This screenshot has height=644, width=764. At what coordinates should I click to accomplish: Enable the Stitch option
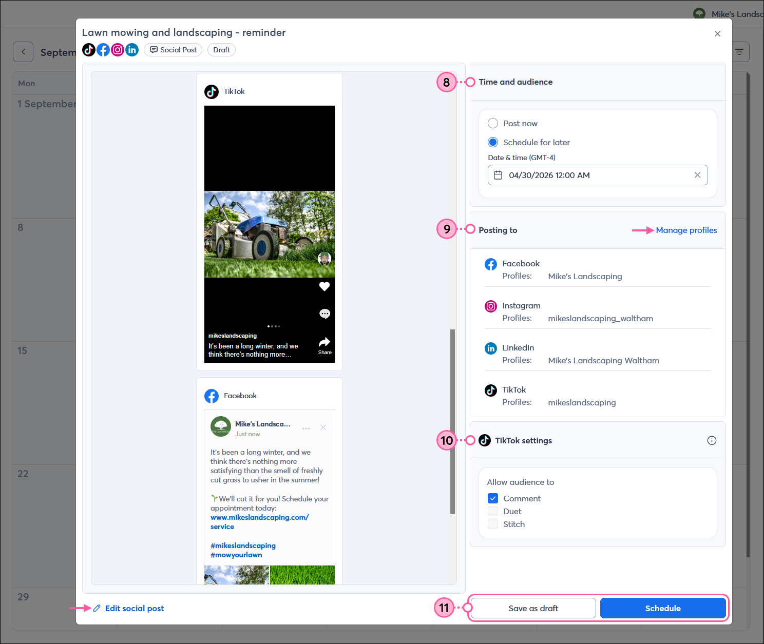[492, 524]
